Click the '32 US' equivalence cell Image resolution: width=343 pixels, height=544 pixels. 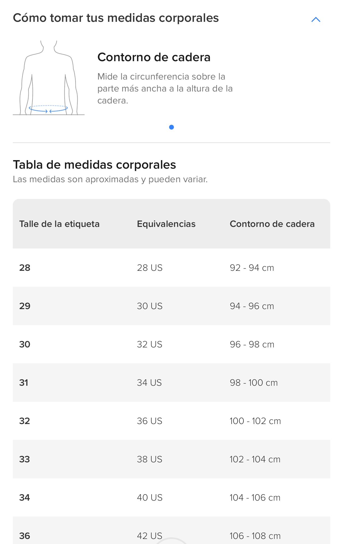[x=149, y=344]
